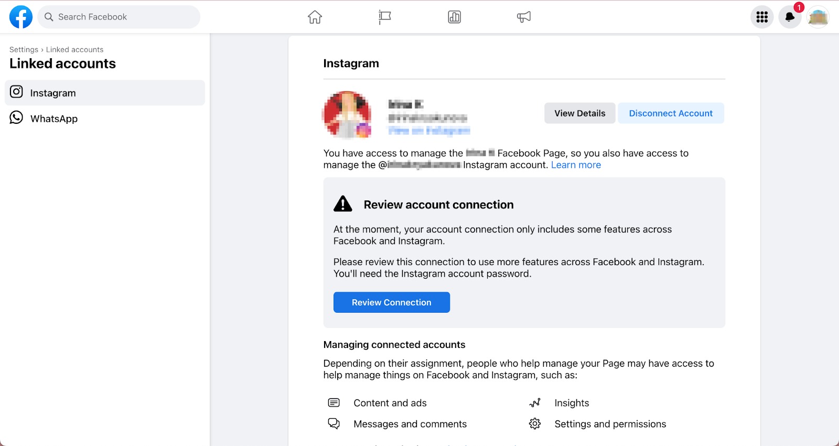Click the Instagram account profile thumbnail
The image size is (839, 446).
pyautogui.click(x=347, y=114)
